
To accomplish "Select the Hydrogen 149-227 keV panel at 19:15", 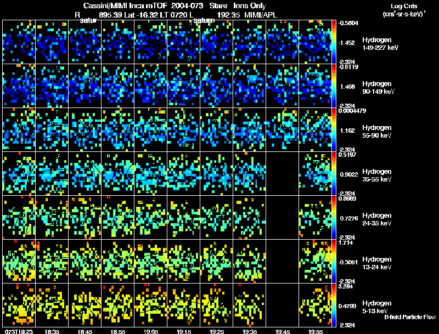I will [x=183, y=42].
